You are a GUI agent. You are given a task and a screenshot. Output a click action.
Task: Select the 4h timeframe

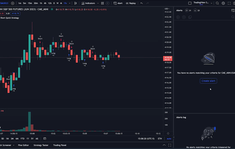45,3
